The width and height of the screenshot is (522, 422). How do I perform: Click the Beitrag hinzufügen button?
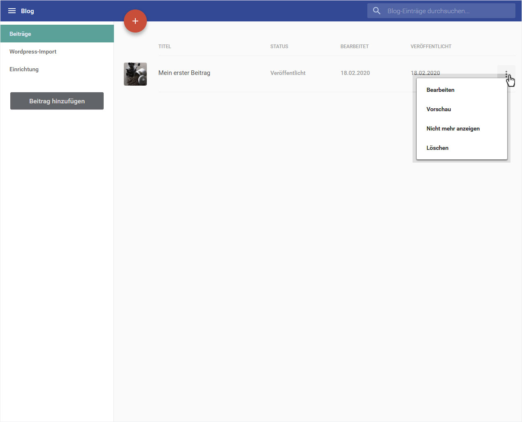[x=57, y=101]
